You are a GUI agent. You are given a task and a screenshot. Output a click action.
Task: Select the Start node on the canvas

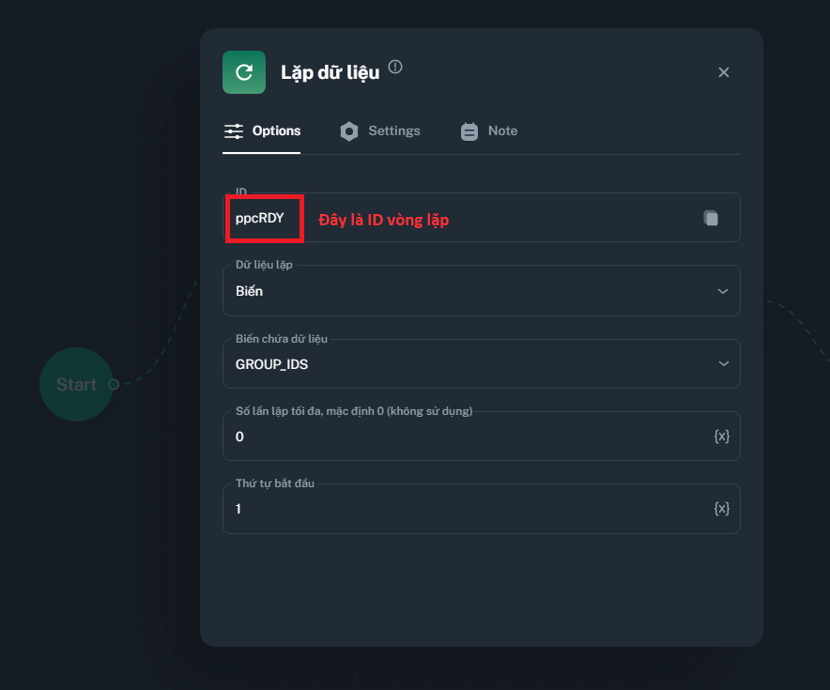tap(76, 384)
